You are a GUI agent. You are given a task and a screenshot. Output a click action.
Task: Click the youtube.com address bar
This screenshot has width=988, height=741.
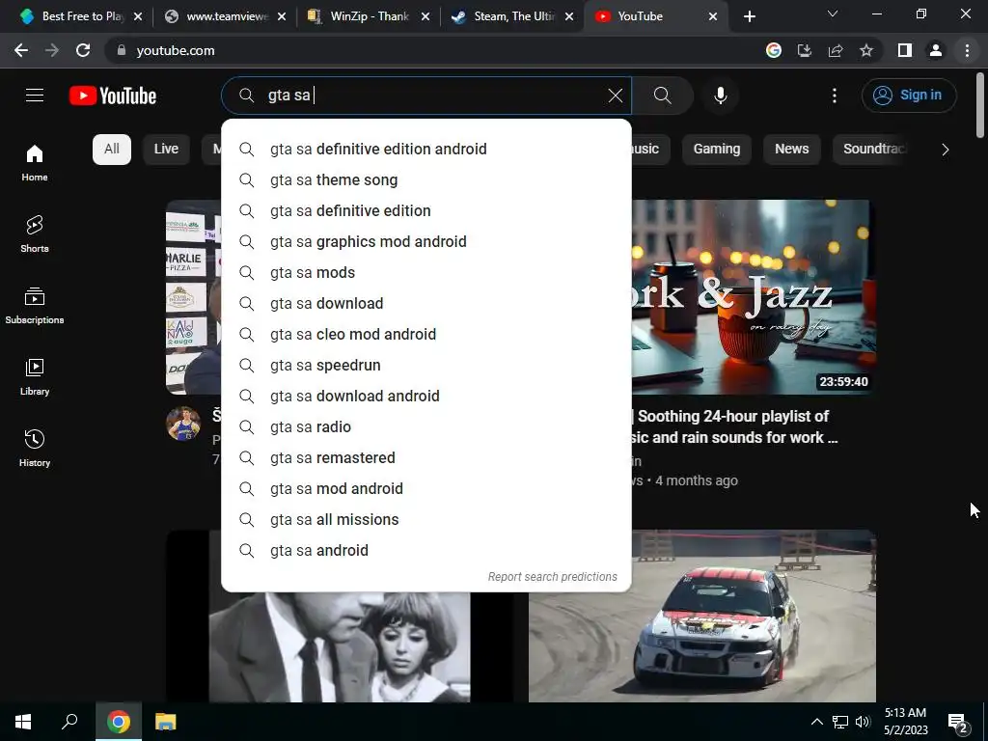coord(435,50)
